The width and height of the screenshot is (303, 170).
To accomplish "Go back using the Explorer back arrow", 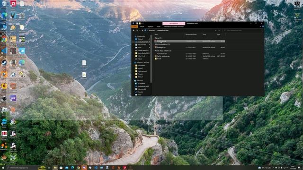I will (x=134, y=30).
